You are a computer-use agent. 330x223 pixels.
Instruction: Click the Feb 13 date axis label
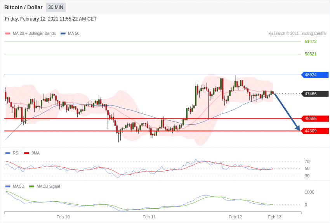pyautogui.click(x=274, y=217)
